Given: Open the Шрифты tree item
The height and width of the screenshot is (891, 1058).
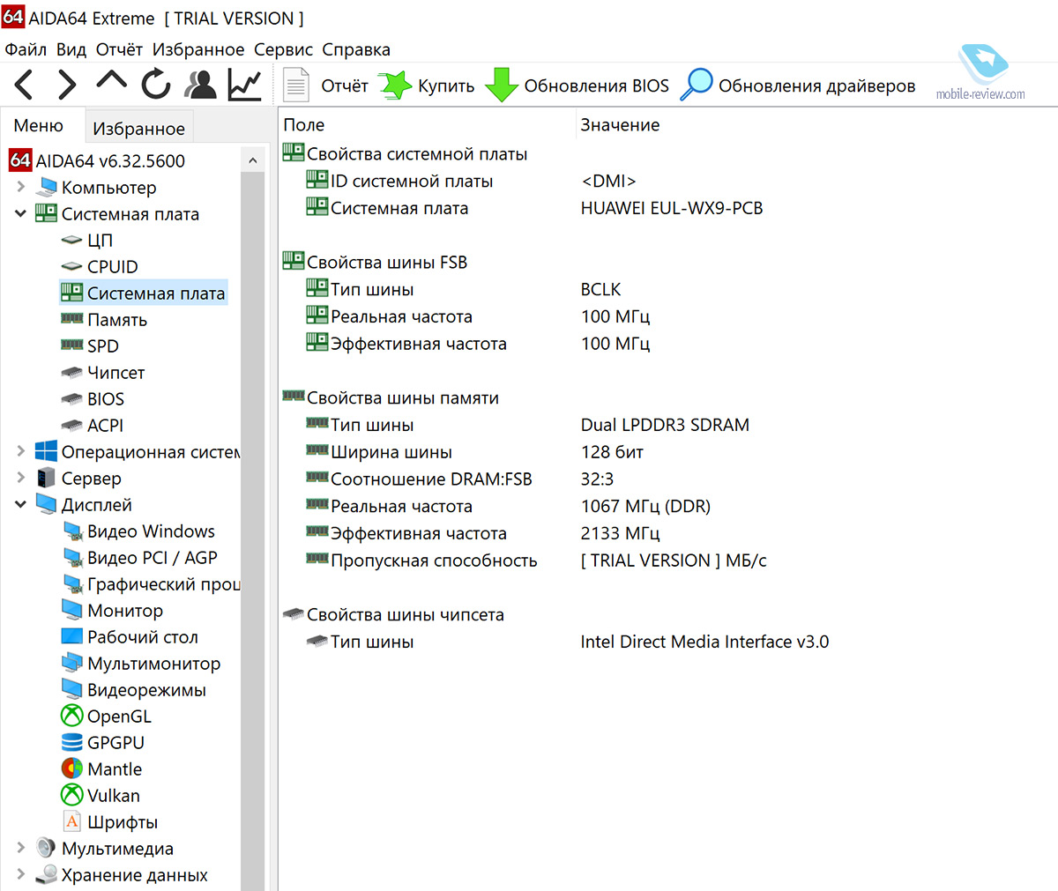Looking at the screenshot, I should tap(110, 821).
